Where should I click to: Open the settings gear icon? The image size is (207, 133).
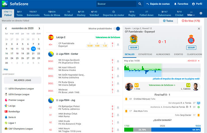coord(201,13)
